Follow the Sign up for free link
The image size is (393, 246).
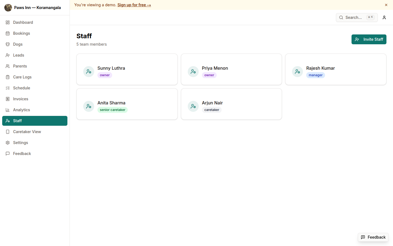tap(134, 5)
